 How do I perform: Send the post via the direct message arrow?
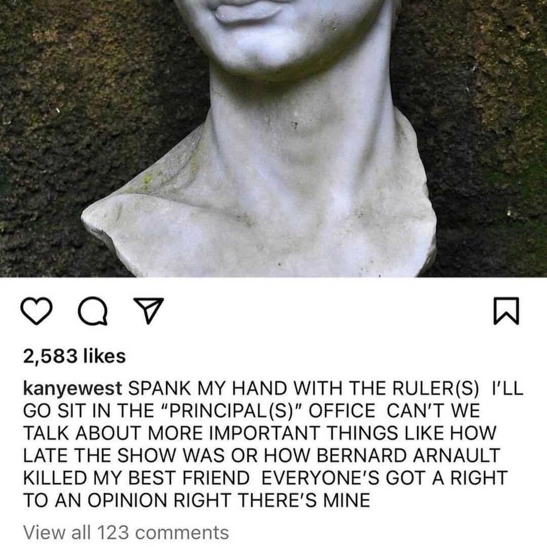click(149, 310)
